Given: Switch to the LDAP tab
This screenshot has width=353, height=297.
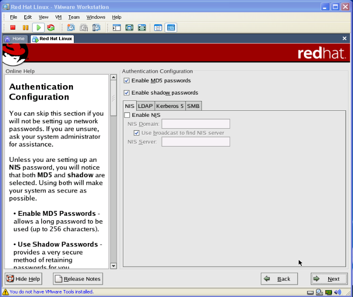Looking at the screenshot, I should 145,106.
